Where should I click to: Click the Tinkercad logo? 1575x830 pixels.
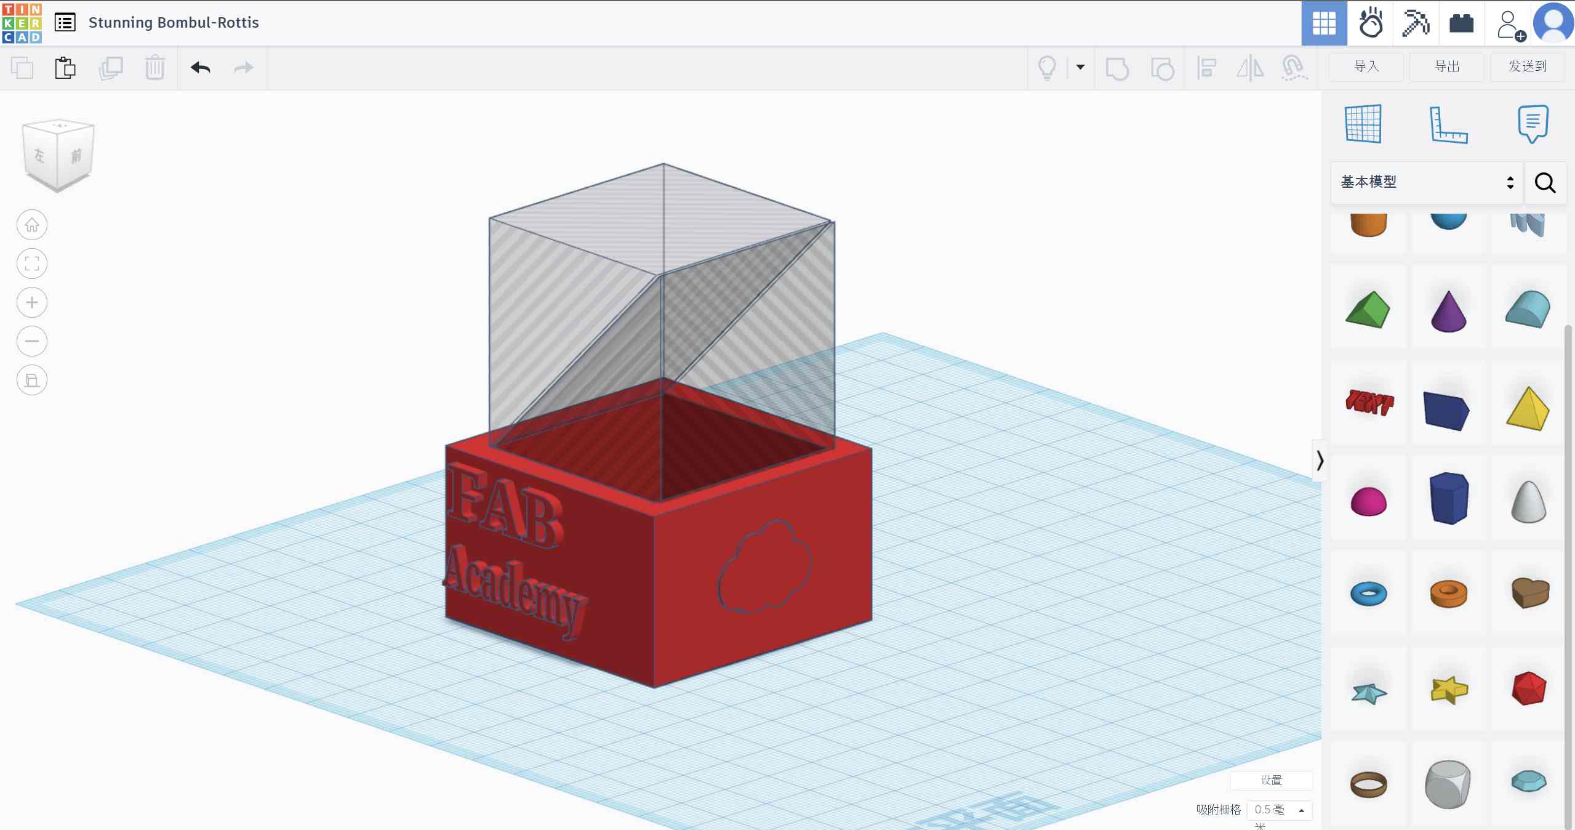tap(22, 23)
